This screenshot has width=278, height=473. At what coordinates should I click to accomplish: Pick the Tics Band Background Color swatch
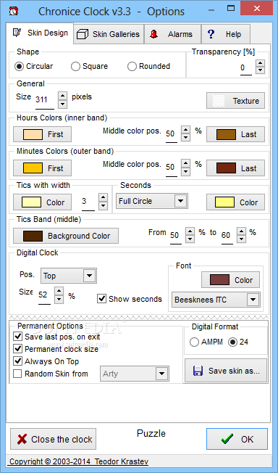[x=33, y=236]
